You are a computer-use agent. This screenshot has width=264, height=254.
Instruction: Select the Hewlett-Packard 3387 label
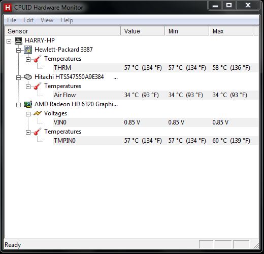coord(63,50)
